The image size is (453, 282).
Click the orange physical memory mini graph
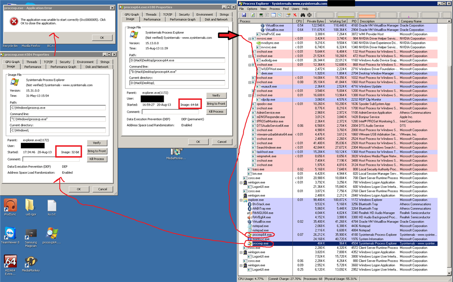pyautogui.click(x=367, y=15)
